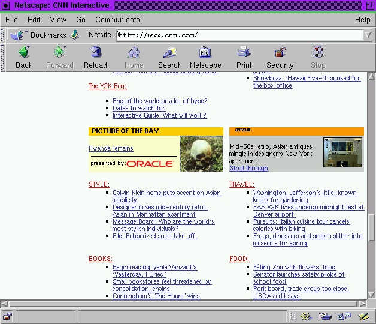The image size is (376, 324).
Task: Open Composer from component bar icon
Action: point(363,316)
